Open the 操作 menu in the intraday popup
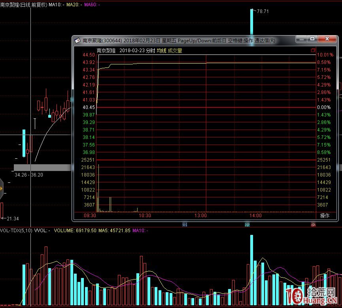The width and height of the screenshot is (342, 308). click(x=324, y=216)
